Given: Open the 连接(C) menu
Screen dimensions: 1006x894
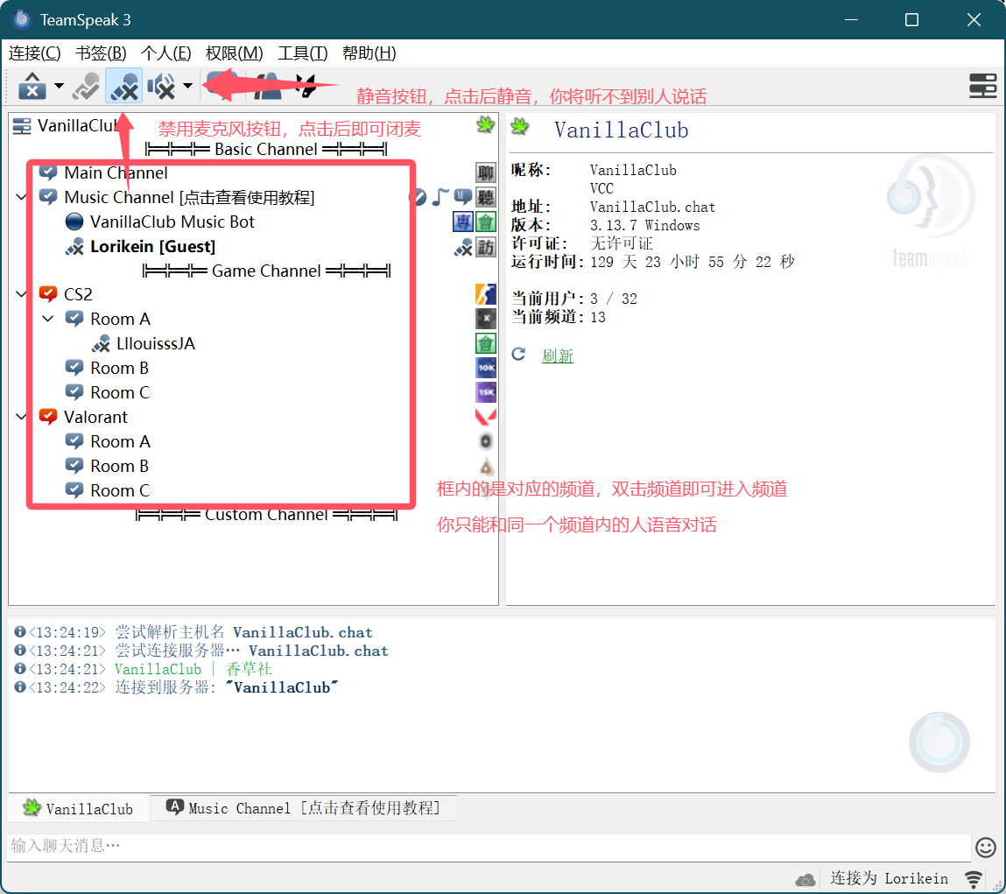Looking at the screenshot, I should [35, 53].
